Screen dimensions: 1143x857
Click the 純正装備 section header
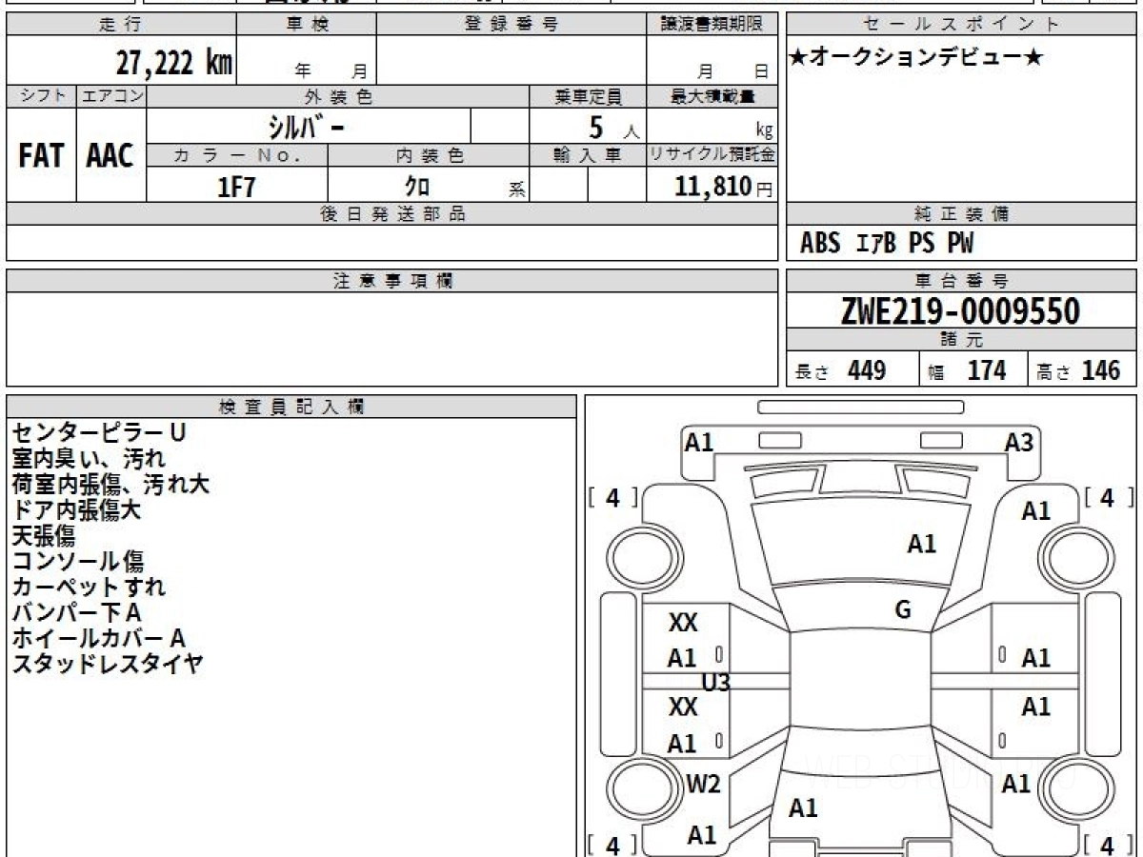(962, 214)
